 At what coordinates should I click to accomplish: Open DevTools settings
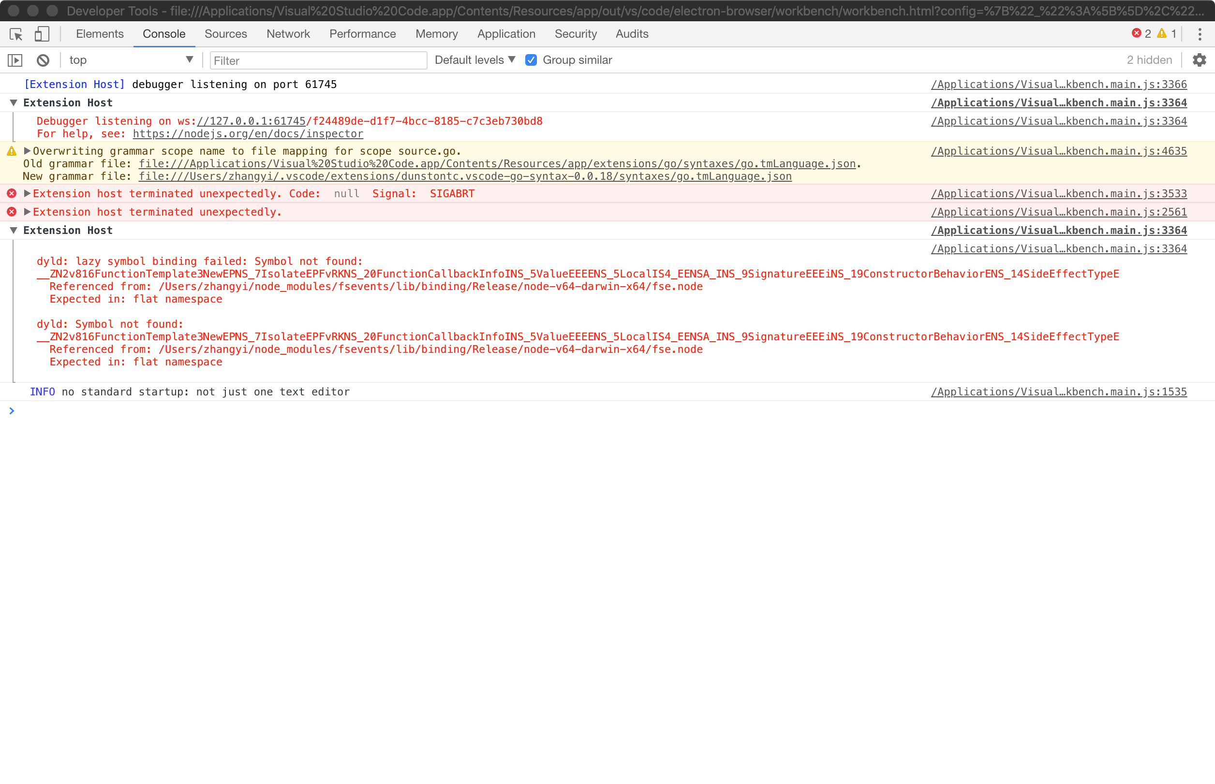(1200, 60)
